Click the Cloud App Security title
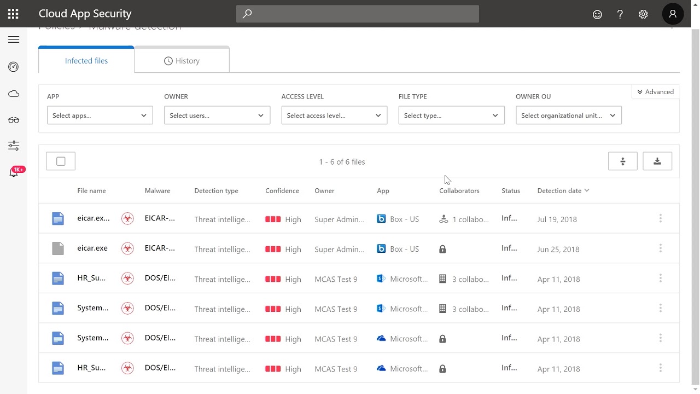The image size is (700, 394). (85, 14)
